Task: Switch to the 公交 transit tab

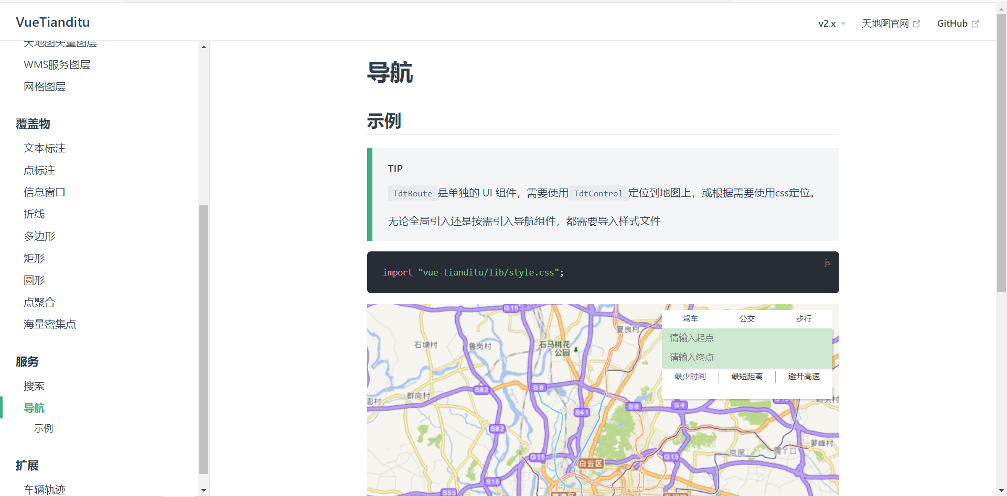Action: 747,318
